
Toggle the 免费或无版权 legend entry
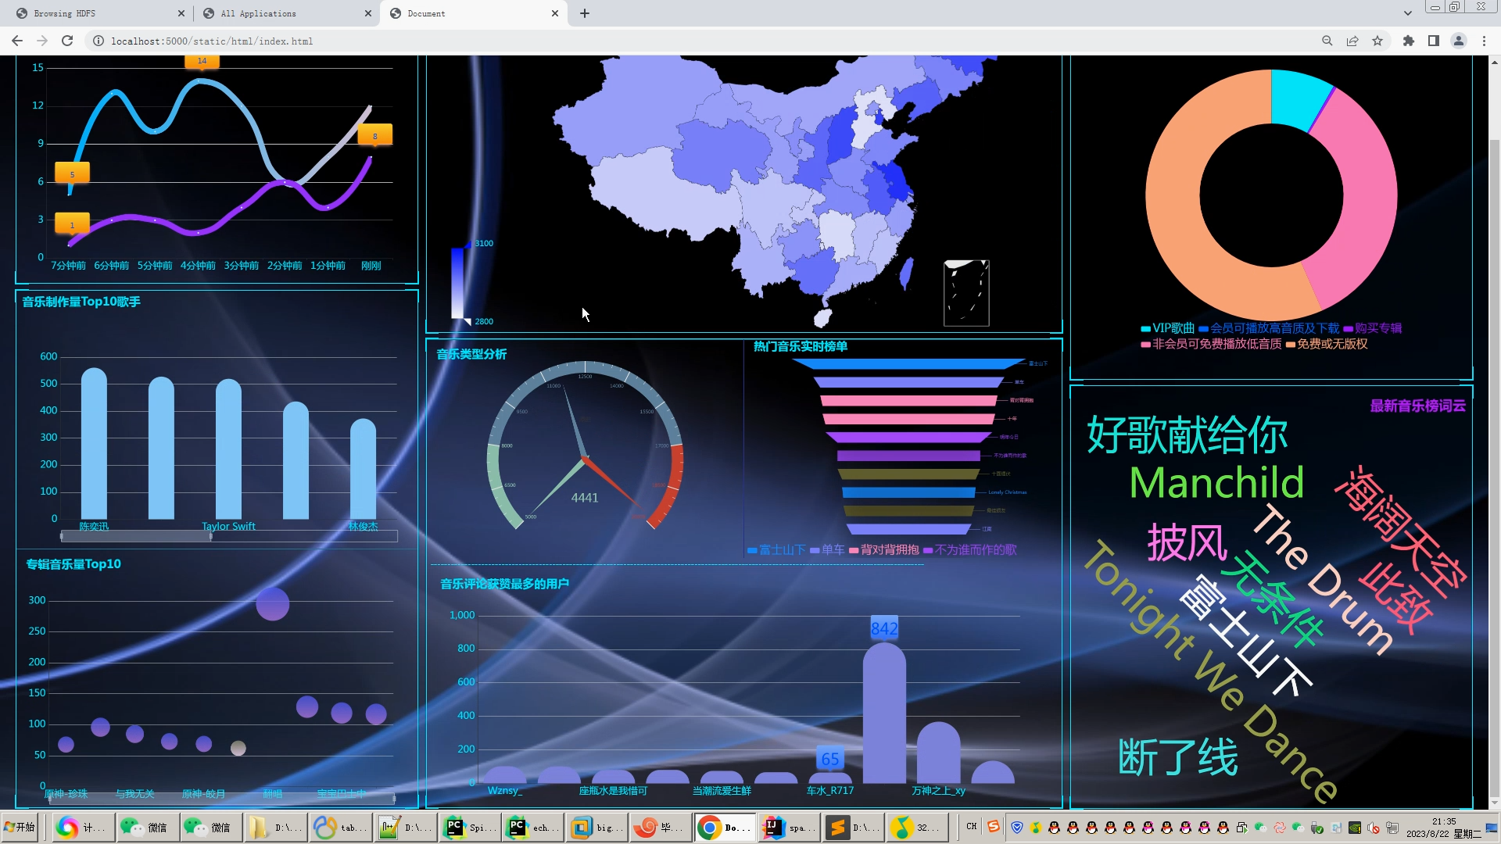click(x=1327, y=344)
